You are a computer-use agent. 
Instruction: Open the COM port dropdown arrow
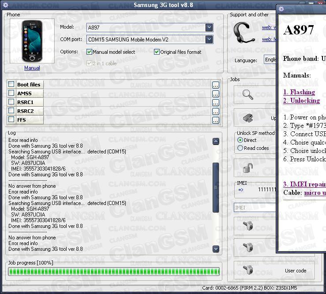click(x=209, y=39)
